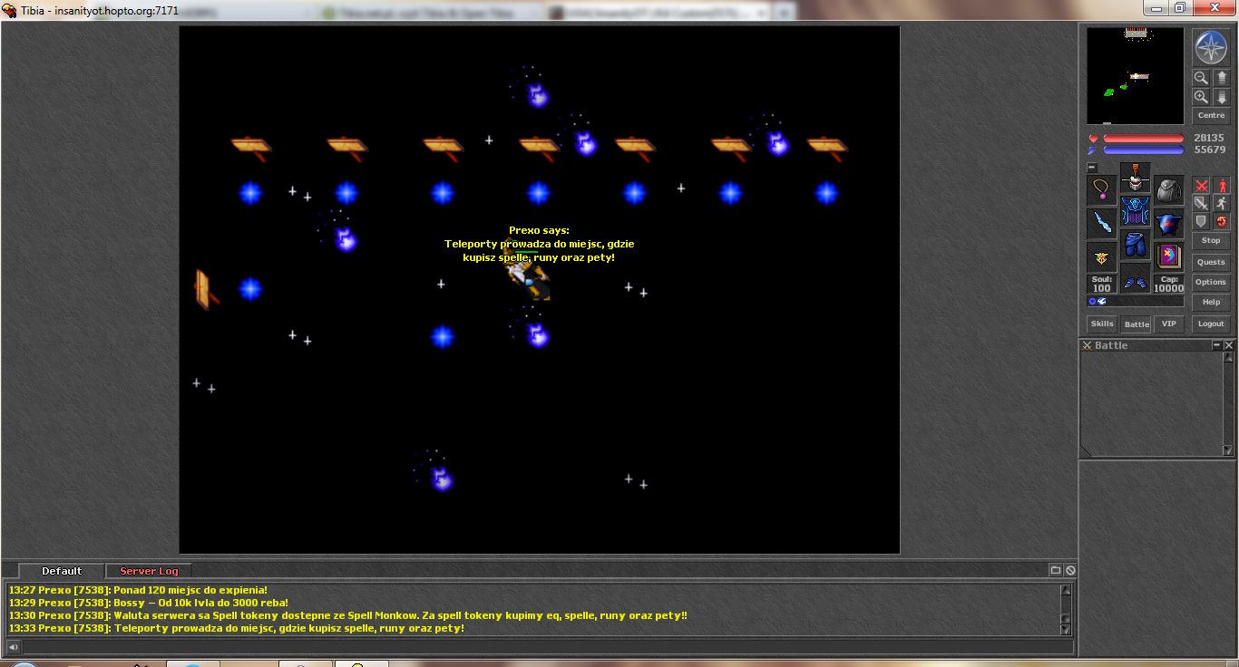Switch to the Default chat tab

click(x=62, y=571)
